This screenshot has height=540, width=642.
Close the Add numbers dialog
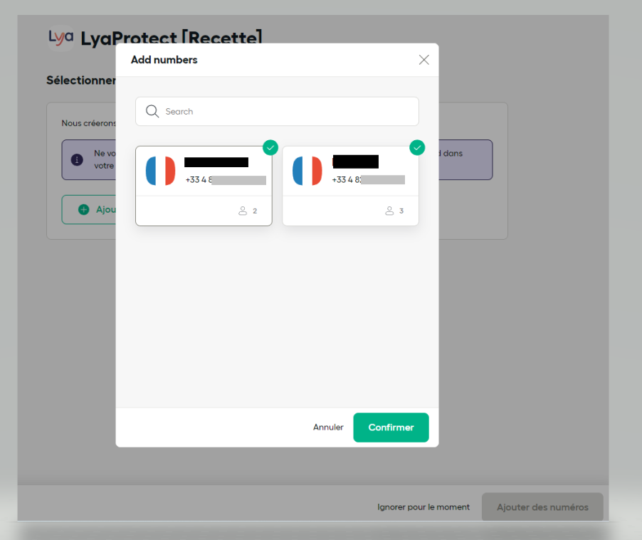point(424,60)
